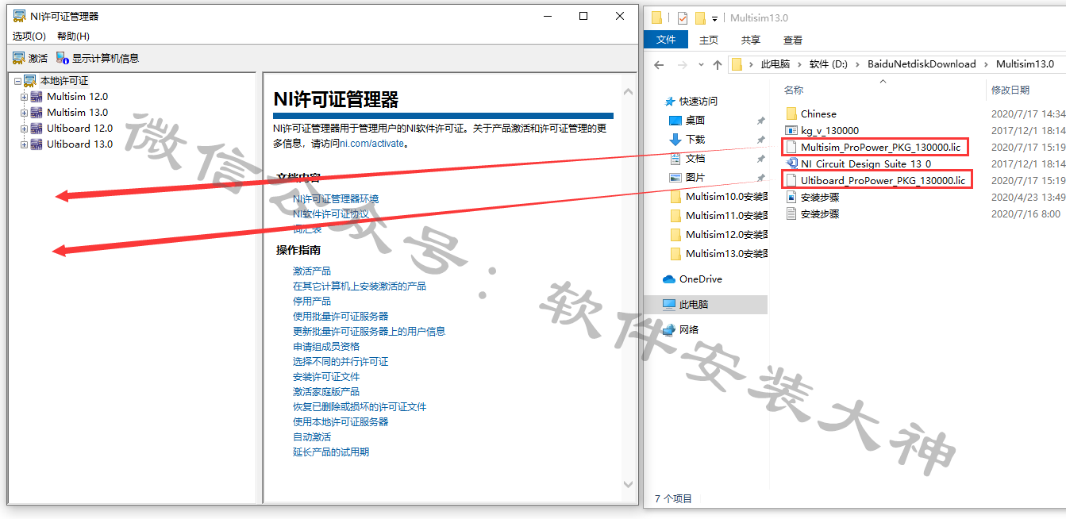The width and height of the screenshot is (1066, 519).
Task: Open the ni.com/activate link
Action: (372, 144)
